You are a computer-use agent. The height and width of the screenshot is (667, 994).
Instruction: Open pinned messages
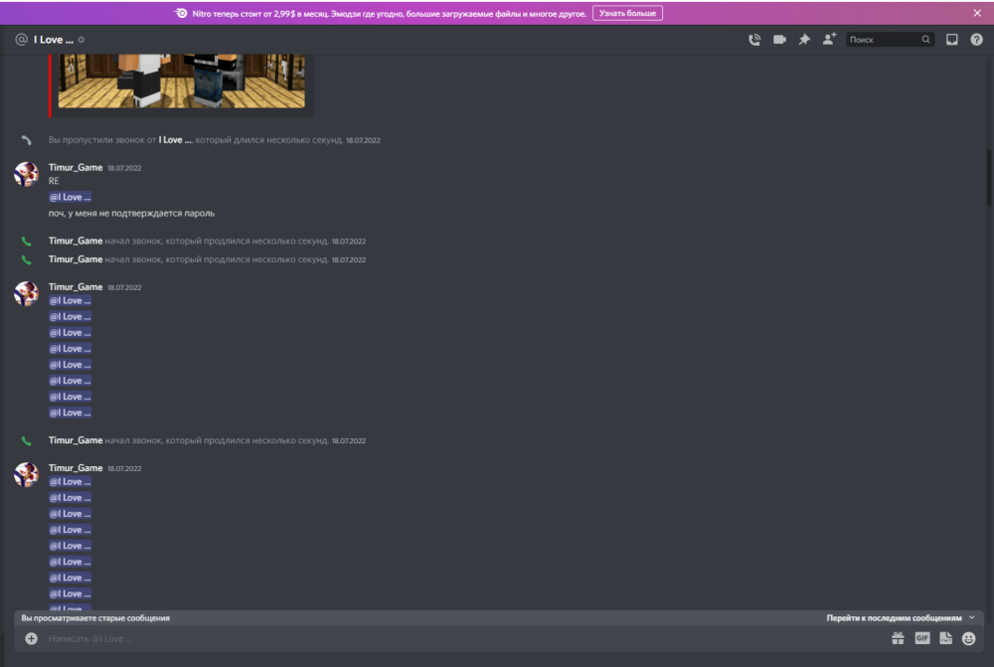(804, 40)
